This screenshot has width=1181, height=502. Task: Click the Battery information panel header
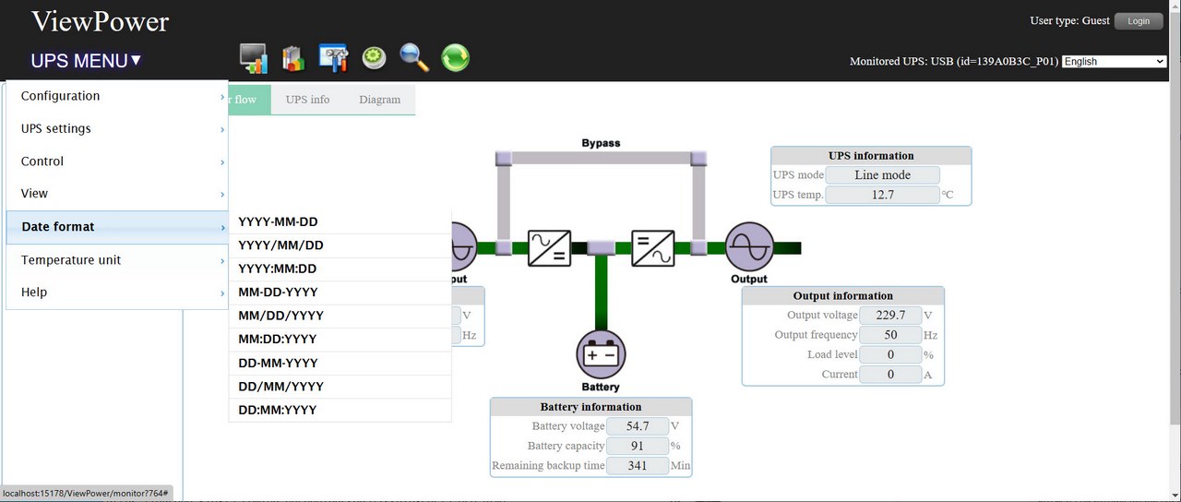pyautogui.click(x=590, y=407)
